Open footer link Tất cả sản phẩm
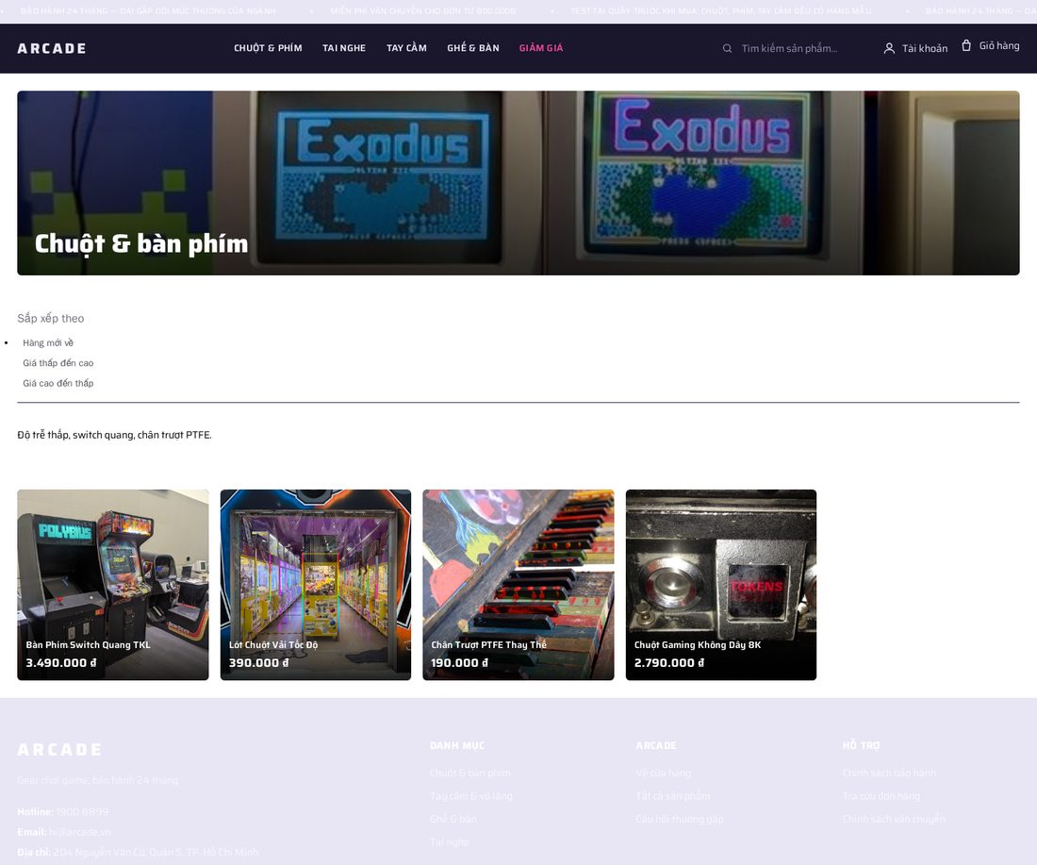Viewport: 1037px width, 865px height. (x=672, y=796)
